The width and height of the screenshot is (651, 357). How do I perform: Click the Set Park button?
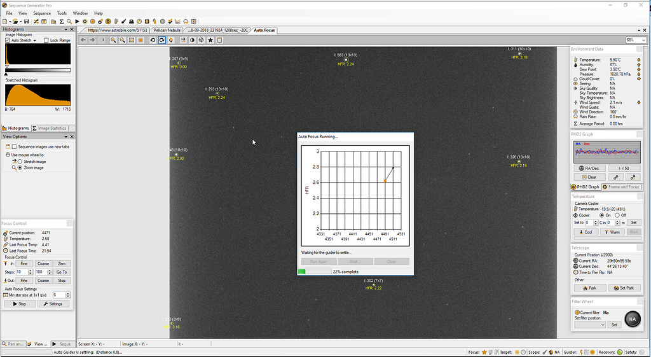624,288
